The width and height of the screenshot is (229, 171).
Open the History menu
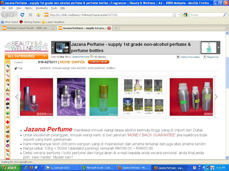click(x=28, y=8)
